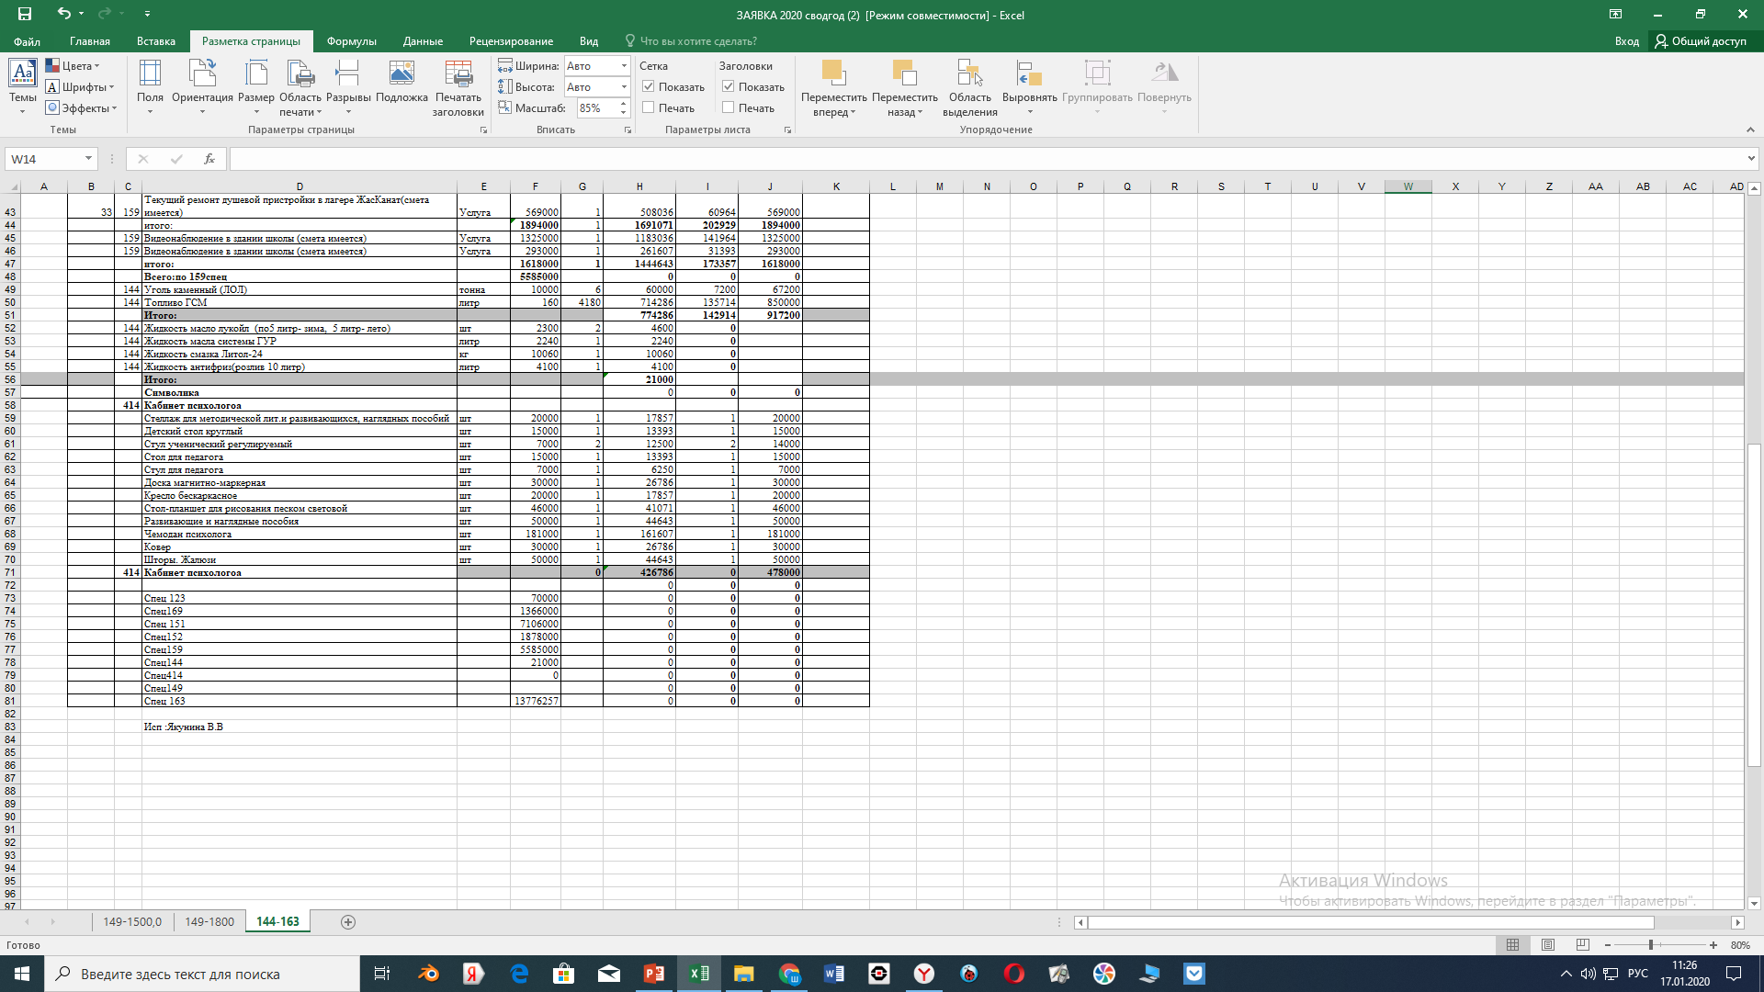The height and width of the screenshot is (992, 1764).
Task: Toggle gridlines Show (Показать) checkbox
Action: click(x=649, y=86)
